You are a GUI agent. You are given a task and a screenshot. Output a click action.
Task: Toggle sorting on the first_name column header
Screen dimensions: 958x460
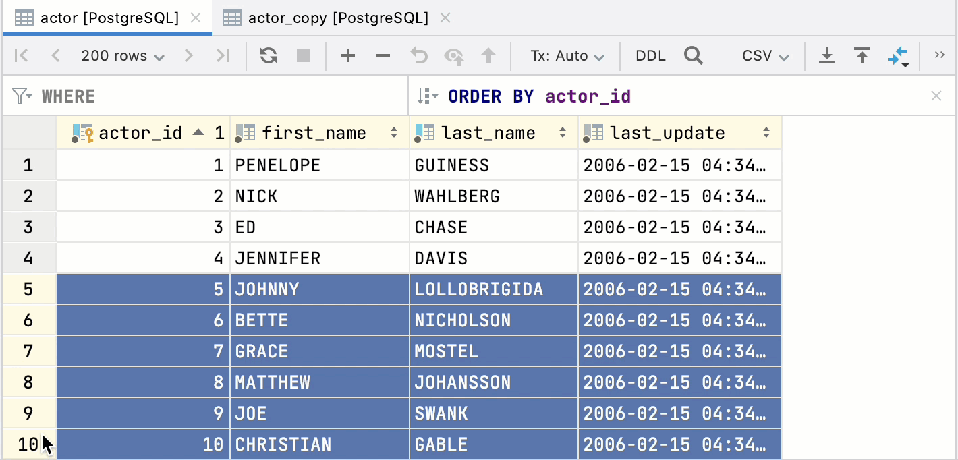[393, 132]
